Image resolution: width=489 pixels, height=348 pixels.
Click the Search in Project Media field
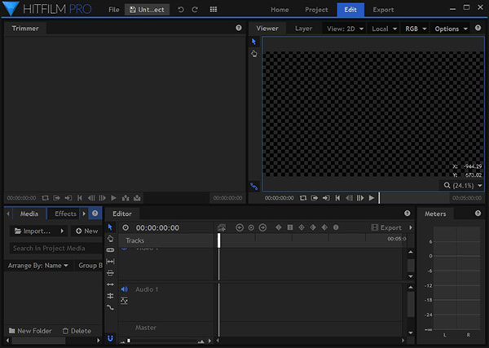[55, 249]
